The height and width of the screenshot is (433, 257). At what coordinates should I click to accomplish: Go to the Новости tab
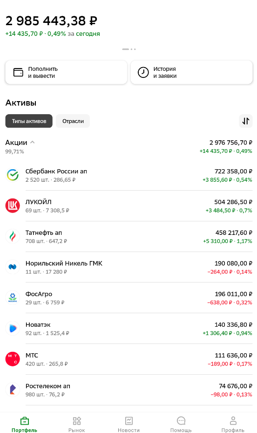coord(129,425)
